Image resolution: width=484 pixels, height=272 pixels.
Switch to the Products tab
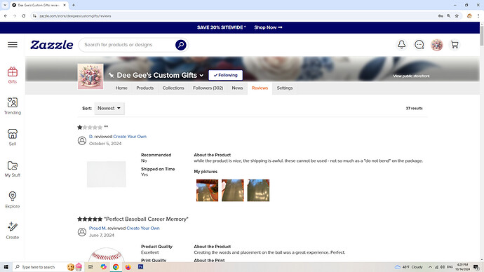tap(145, 88)
